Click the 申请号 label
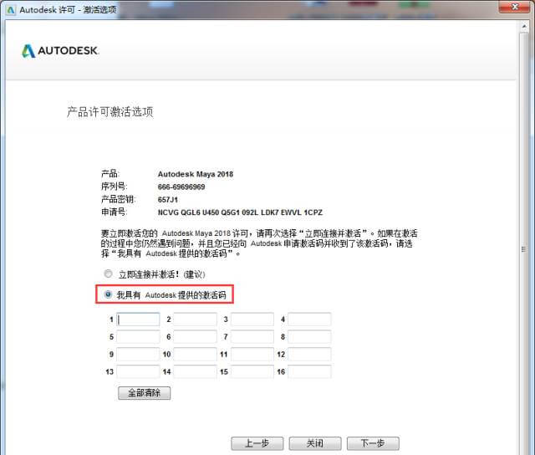The width and height of the screenshot is (535, 455). (x=114, y=212)
